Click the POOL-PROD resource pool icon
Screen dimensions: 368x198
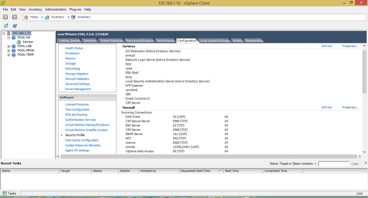[x=14, y=51]
